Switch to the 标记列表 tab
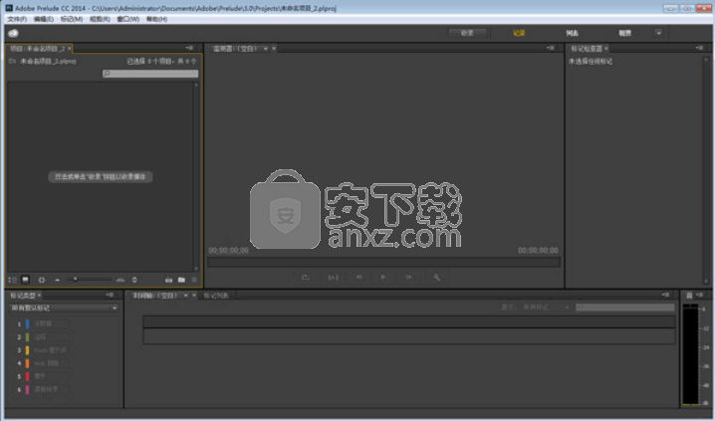 [216, 296]
